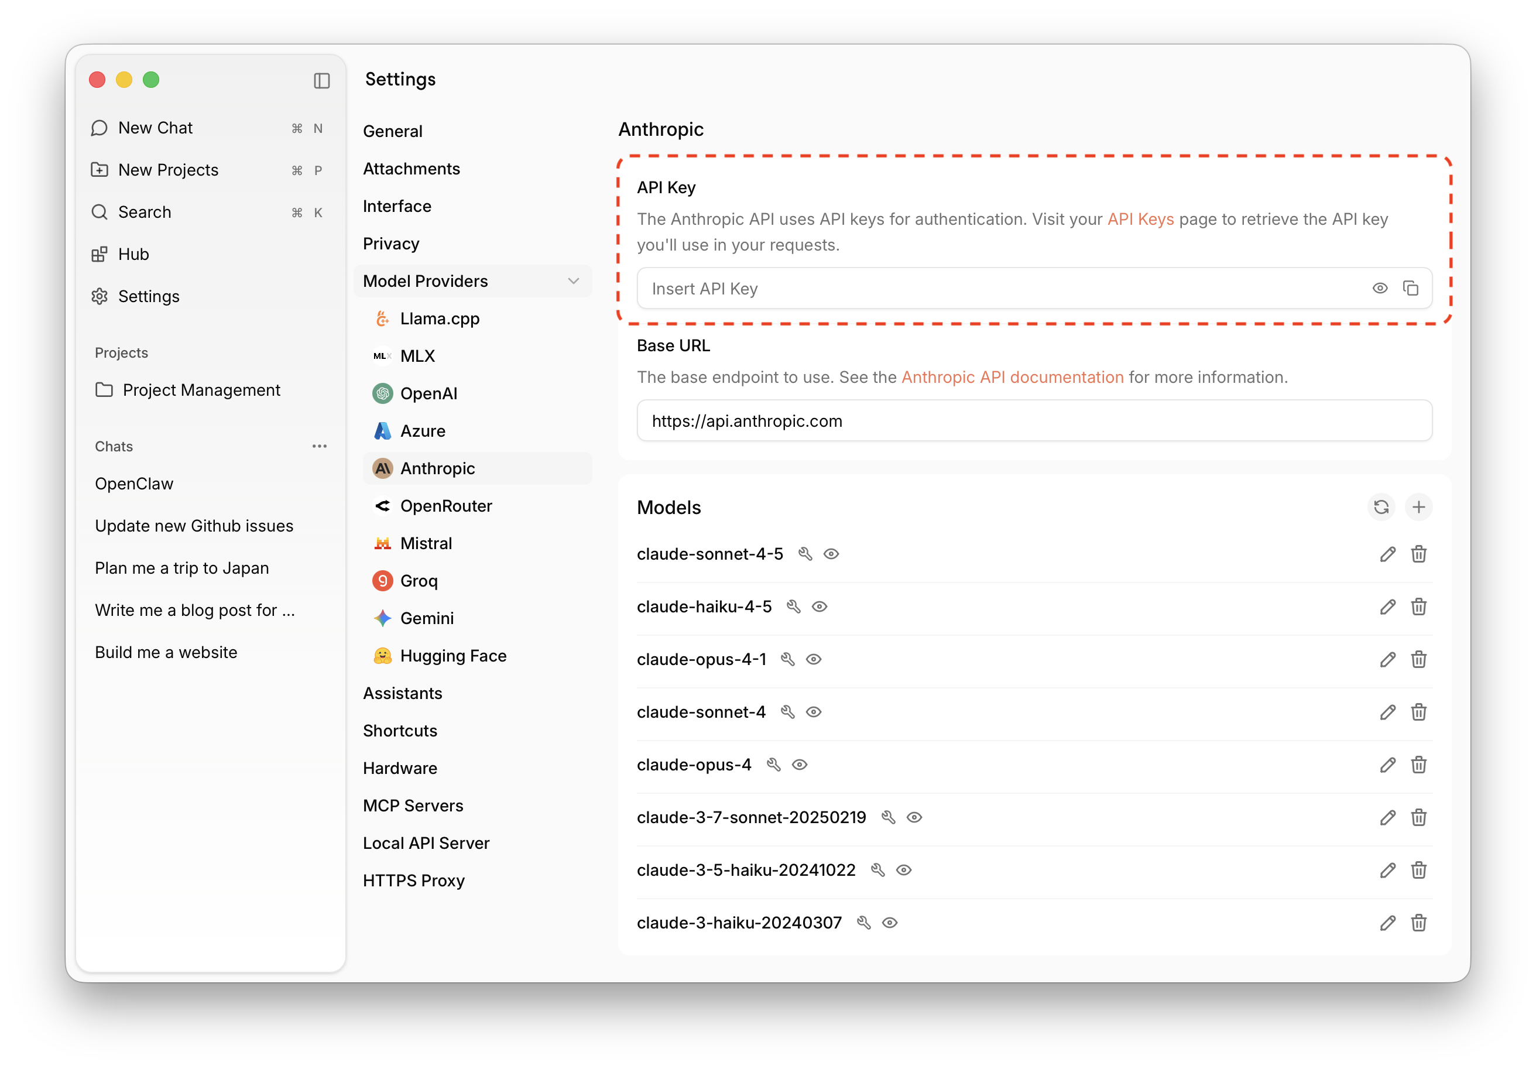The height and width of the screenshot is (1069, 1536).
Task: Toggle vision eye icon for claude-3-7-sonnet-20250219
Action: (914, 817)
